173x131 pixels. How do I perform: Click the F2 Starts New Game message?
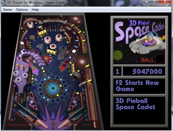tap(139, 86)
